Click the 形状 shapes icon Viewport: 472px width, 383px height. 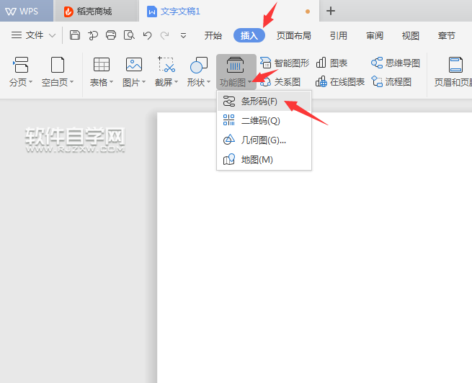click(x=199, y=65)
